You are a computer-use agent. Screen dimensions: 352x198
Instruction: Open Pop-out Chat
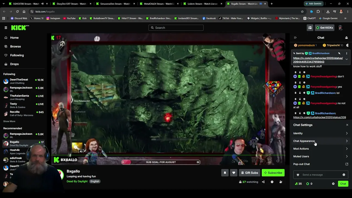pos(321,164)
